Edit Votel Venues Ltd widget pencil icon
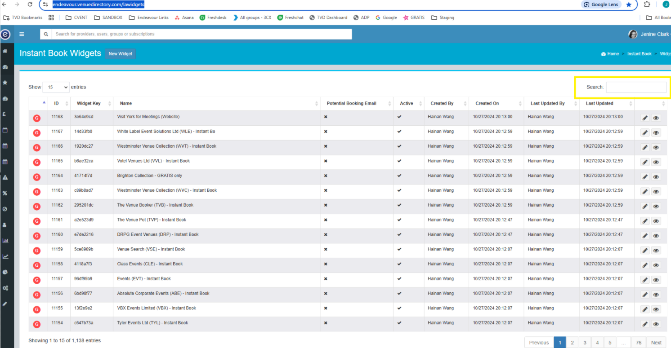The image size is (671, 348). [645, 162]
